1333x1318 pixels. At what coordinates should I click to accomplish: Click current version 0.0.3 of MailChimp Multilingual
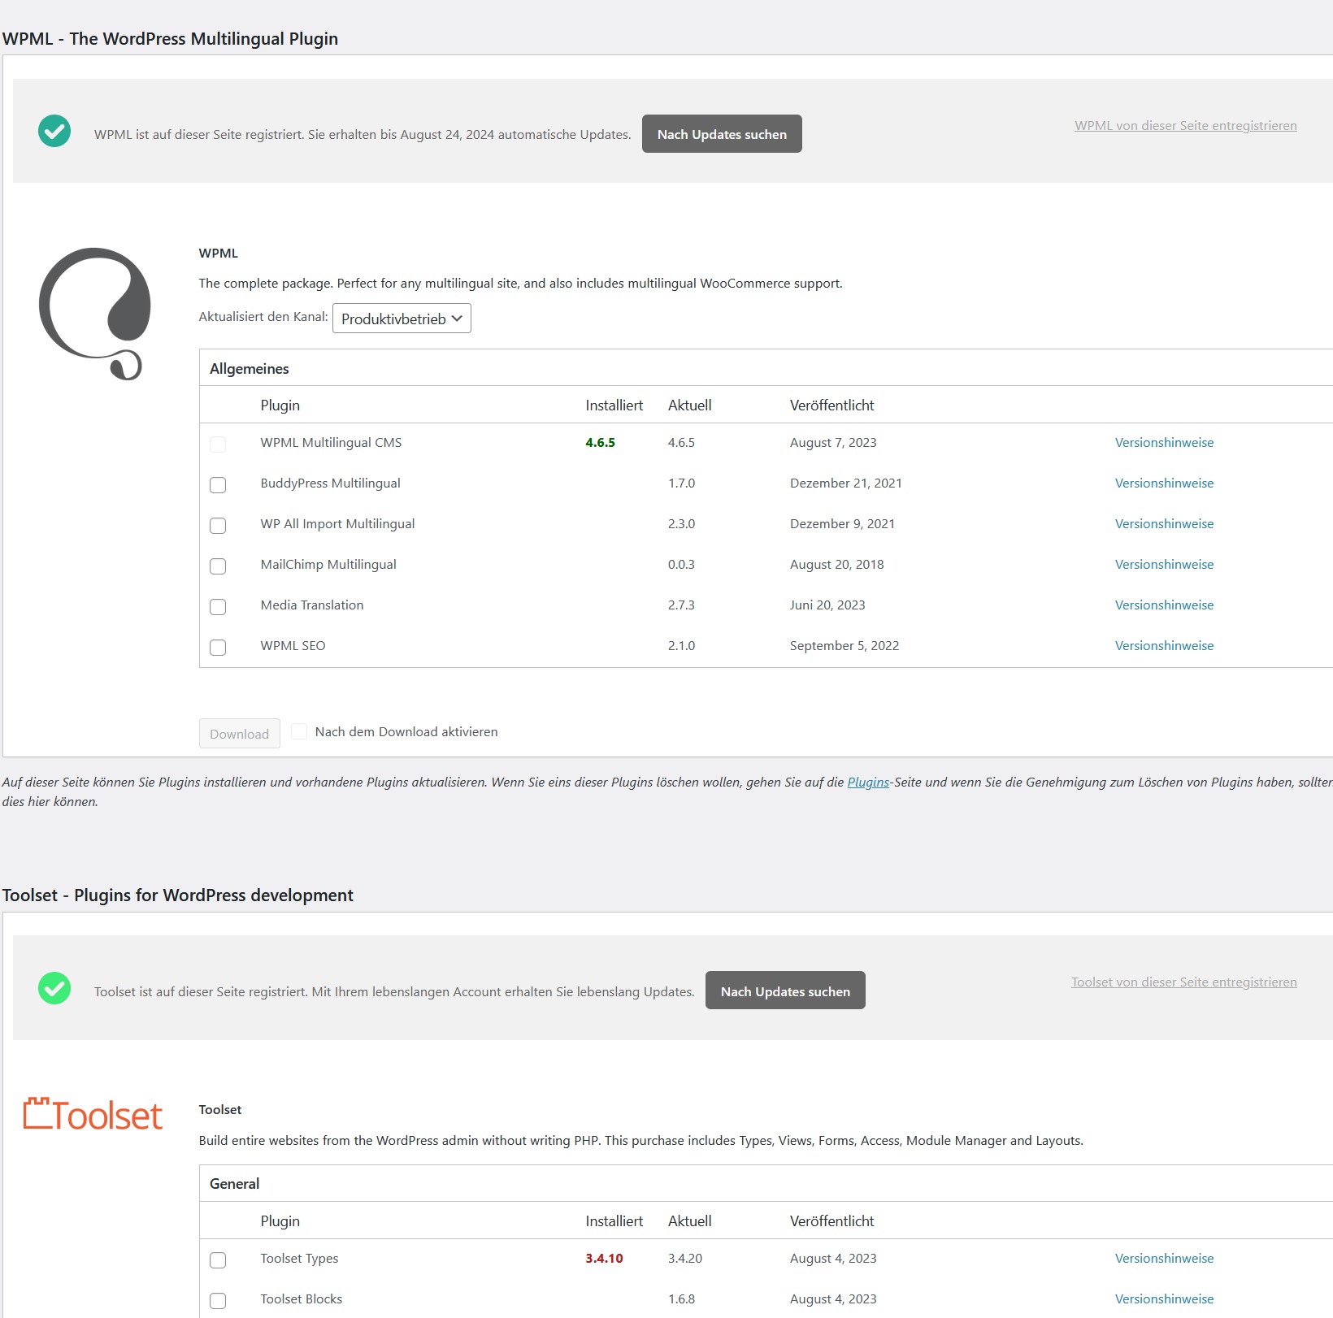tap(681, 565)
